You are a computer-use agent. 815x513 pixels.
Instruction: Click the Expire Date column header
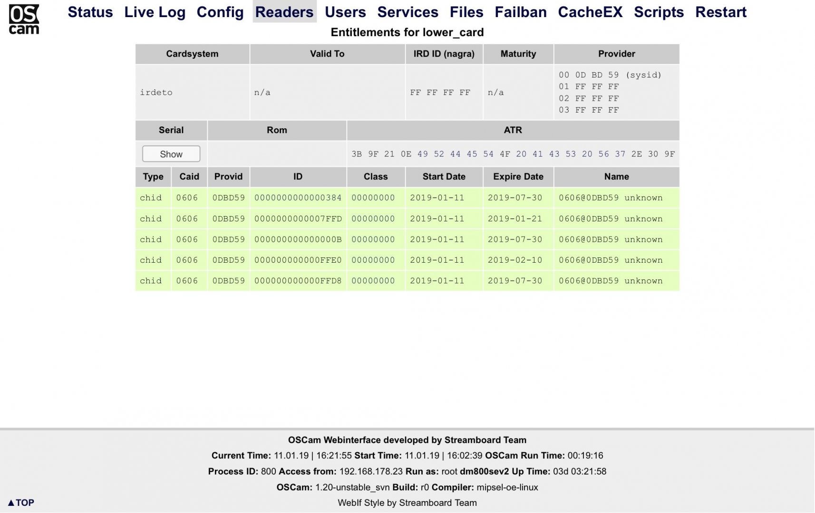tap(518, 177)
